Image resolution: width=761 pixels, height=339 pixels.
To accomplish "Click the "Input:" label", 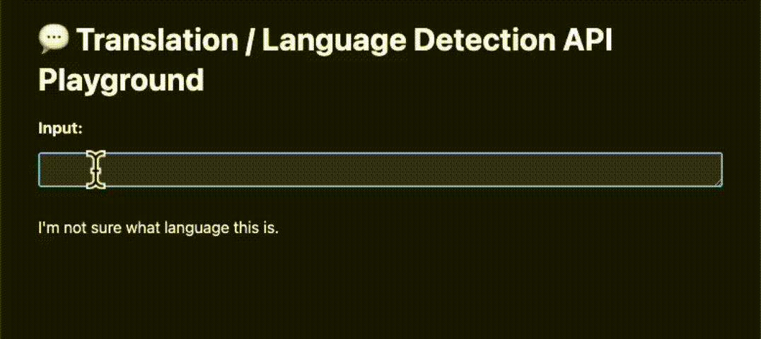I will (x=60, y=129).
